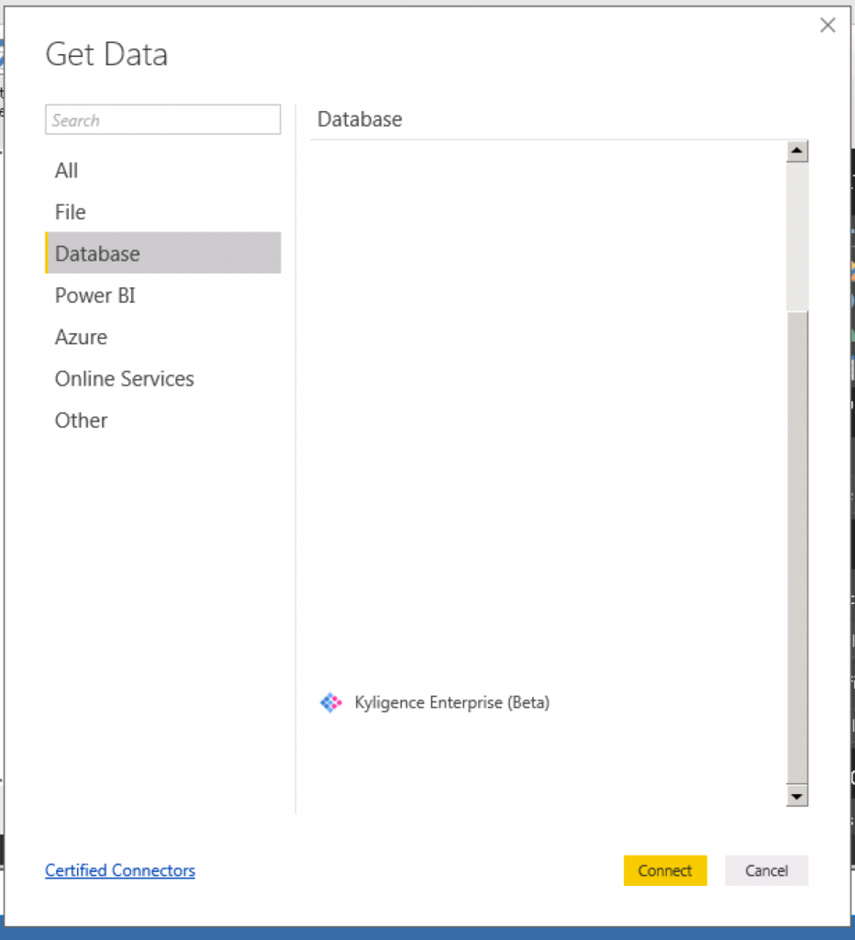Open the Power BI category

[163, 295]
